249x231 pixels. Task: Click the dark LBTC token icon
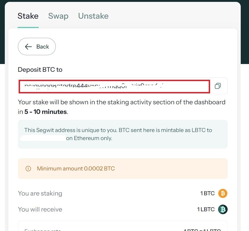pos(223,209)
